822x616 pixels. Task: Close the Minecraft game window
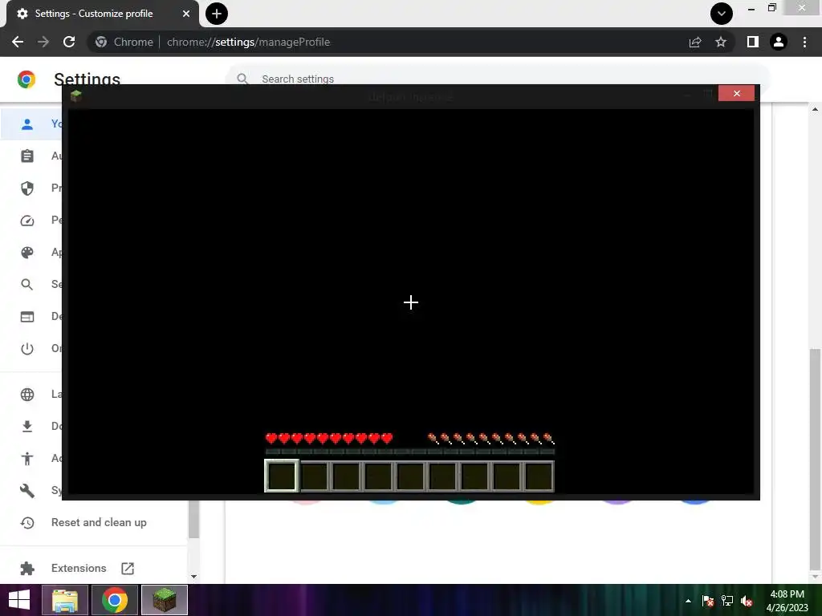coord(737,93)
